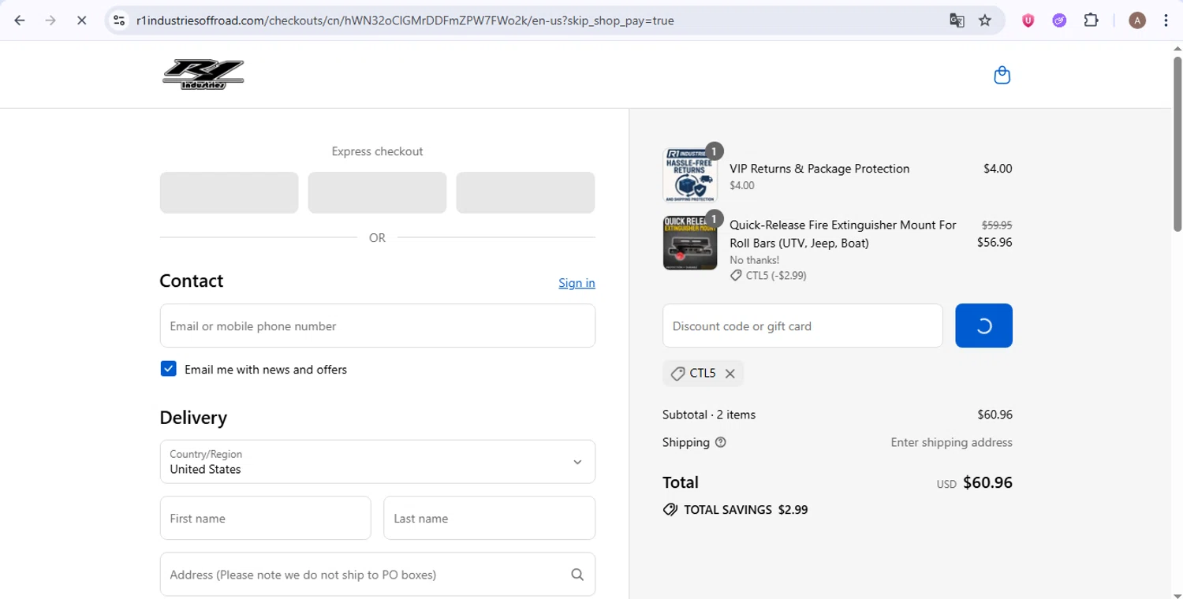The width and height of the screenshot is (1183, 599).
Task: Click the address search magnifier icon
Action: (577, 575)
